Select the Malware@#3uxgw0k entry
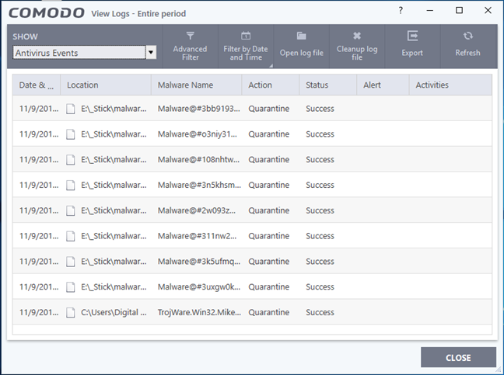This screenshot has width=504, height=375. tap(252, 286)
